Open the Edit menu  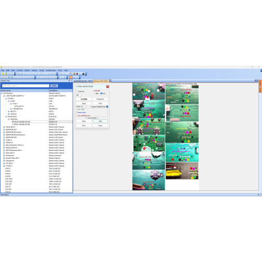click(8, 70)
